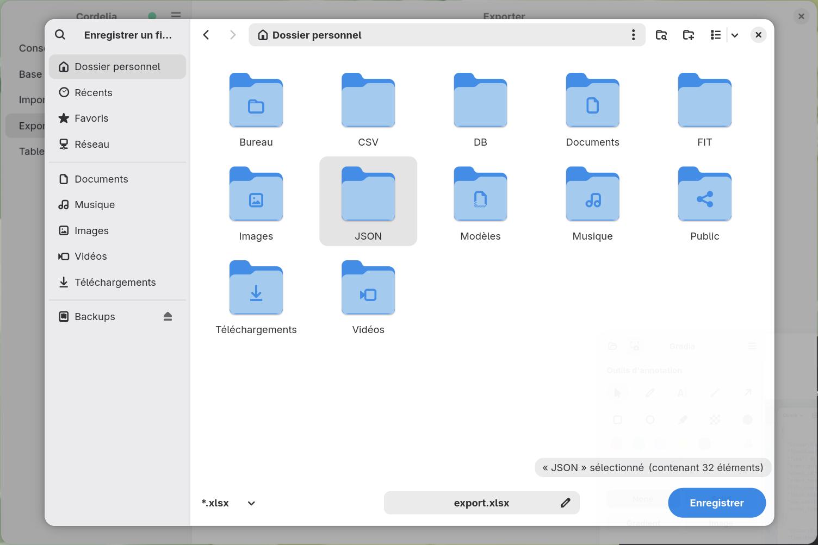Create a new folder
The height and width of the screenshot is (545, 818).
click(x=689, y=35)
